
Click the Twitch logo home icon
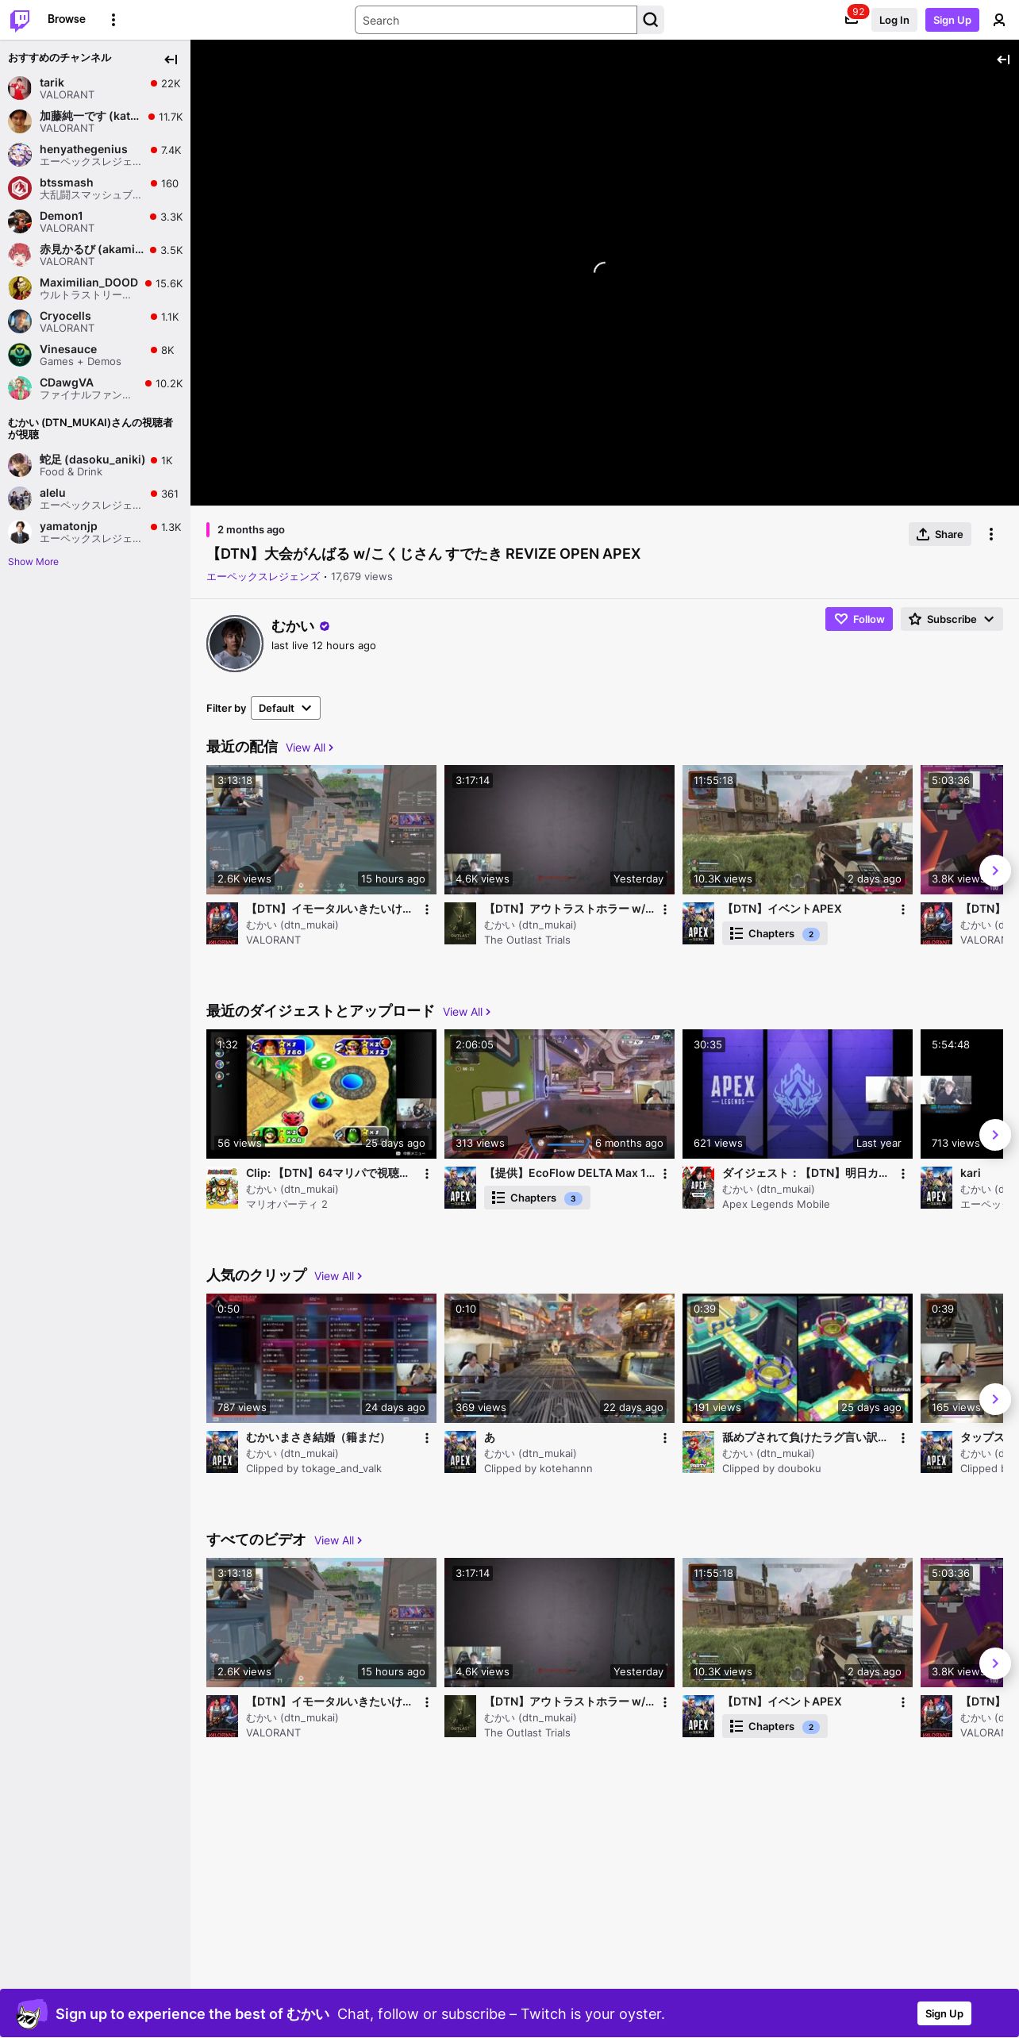pyautogui.click(x=20, y=20)
